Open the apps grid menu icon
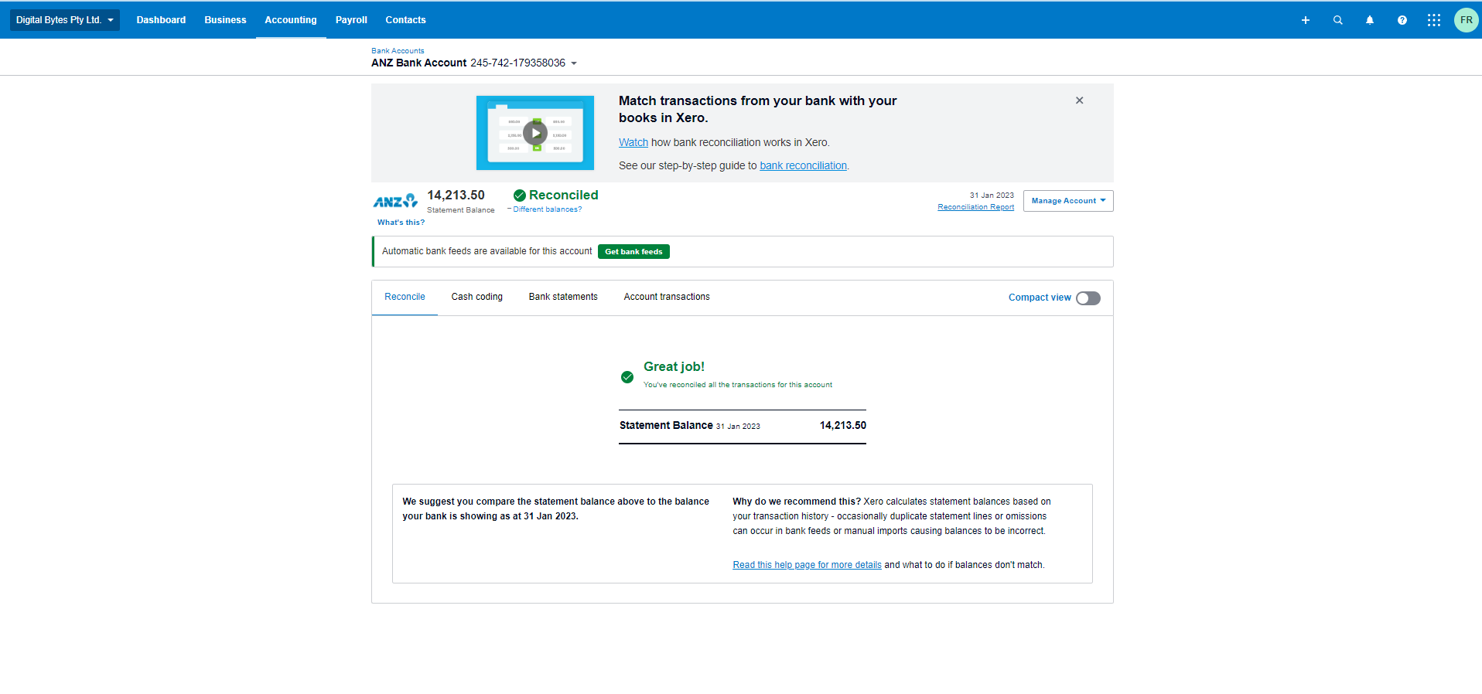This screenshot has width=1482, height=694. [1433, 20]
